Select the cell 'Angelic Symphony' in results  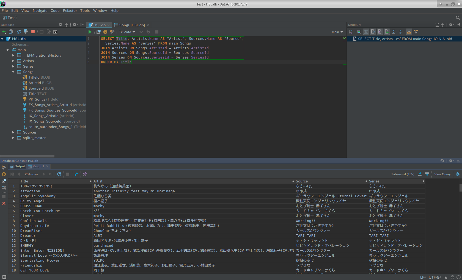point(56,196)
